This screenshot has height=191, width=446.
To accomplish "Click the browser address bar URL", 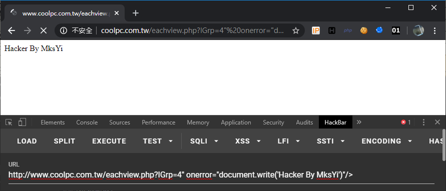I will click(192, 30).
